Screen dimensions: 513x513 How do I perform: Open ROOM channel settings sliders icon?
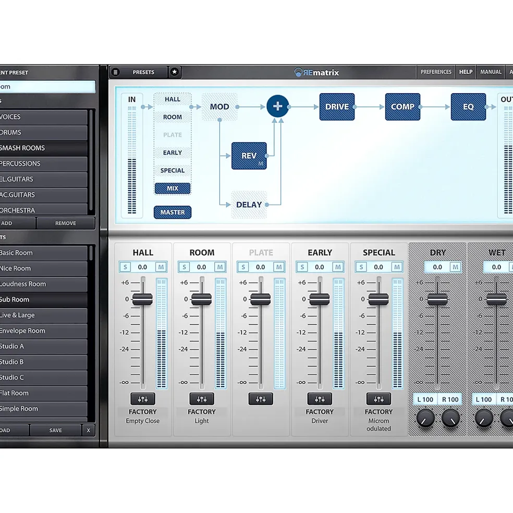pos(201,399)
